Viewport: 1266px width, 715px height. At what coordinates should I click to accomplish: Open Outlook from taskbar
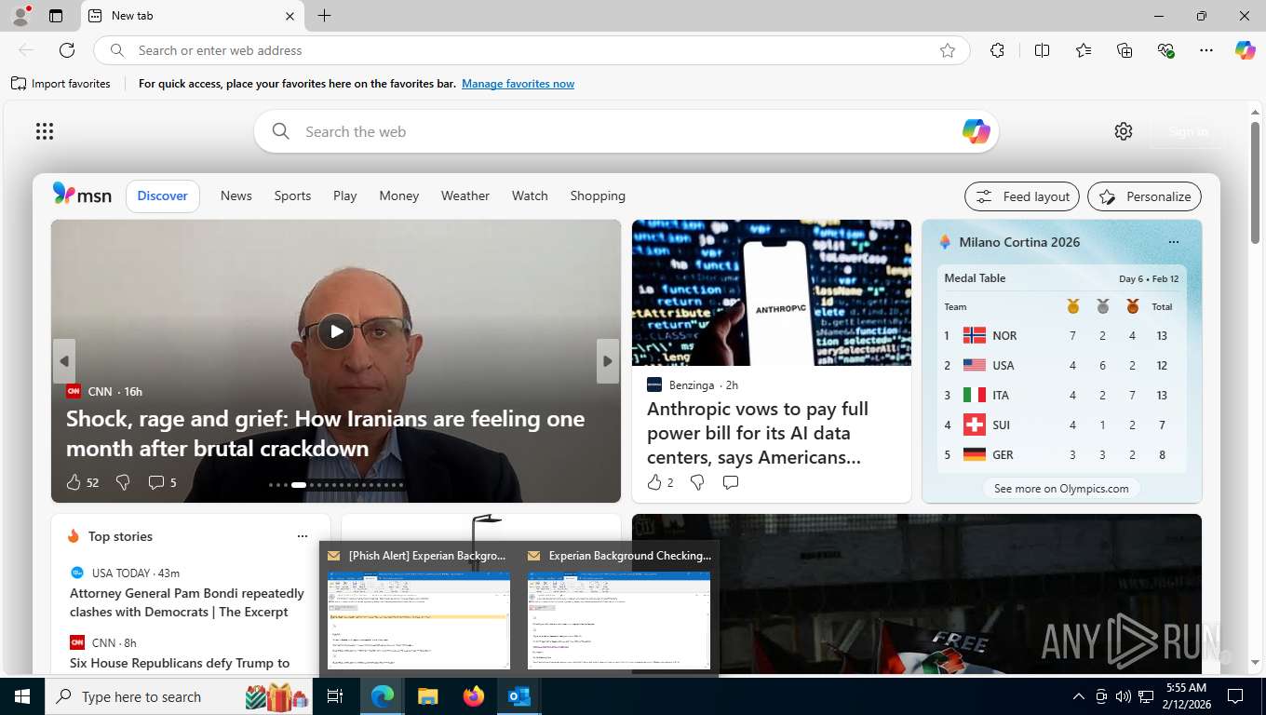(519, 696)
